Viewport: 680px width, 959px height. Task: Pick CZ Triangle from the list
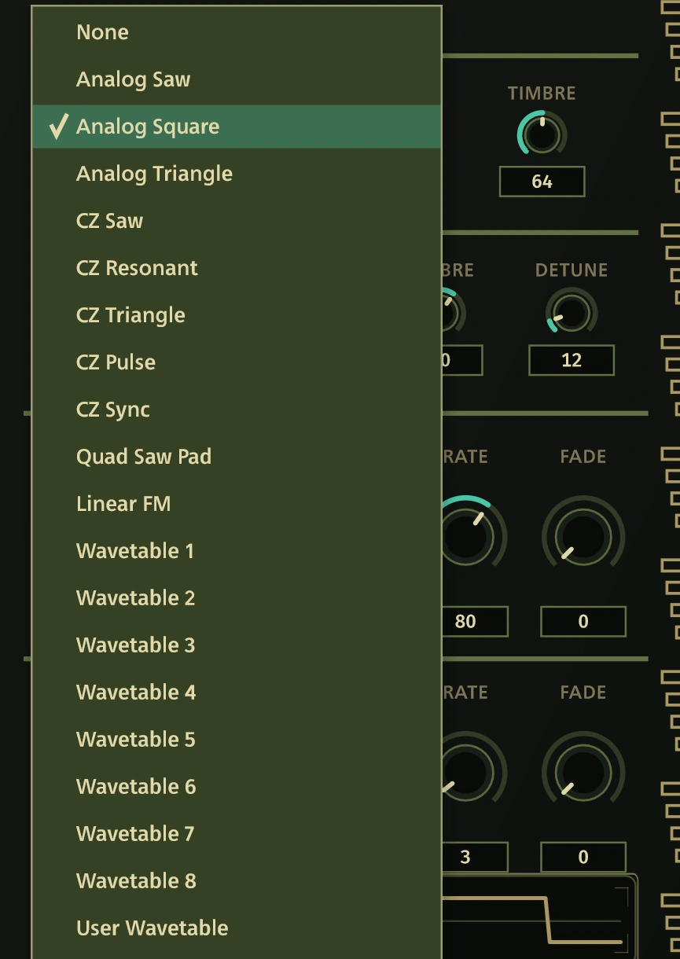[x=237, y=315]
